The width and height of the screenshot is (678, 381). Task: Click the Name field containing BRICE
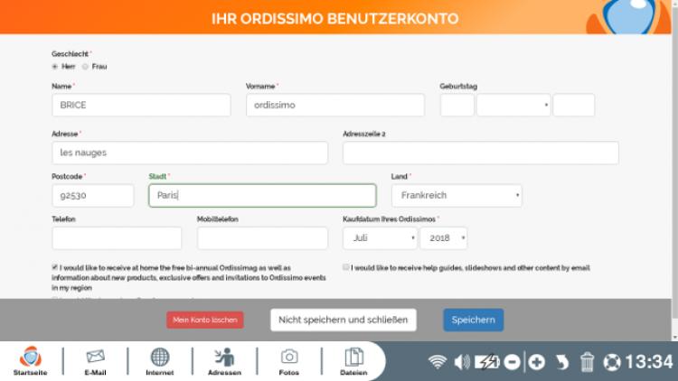coord(141,105)
